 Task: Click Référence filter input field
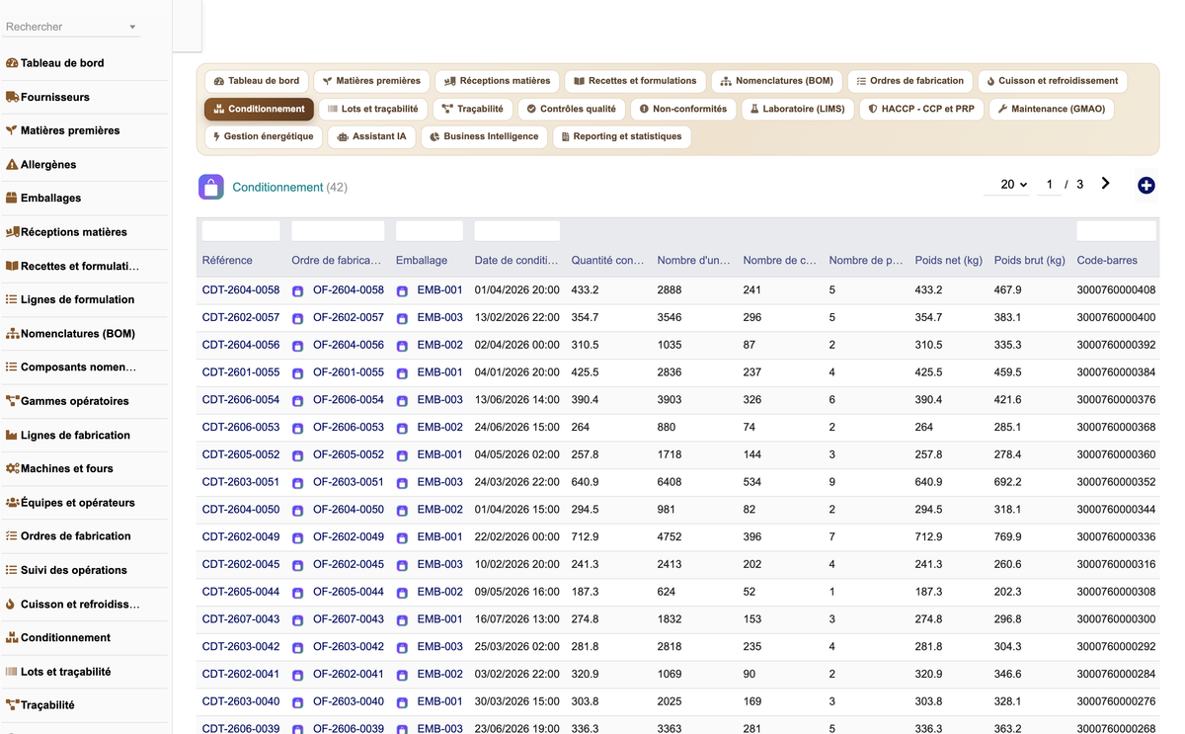pos(241,231)
